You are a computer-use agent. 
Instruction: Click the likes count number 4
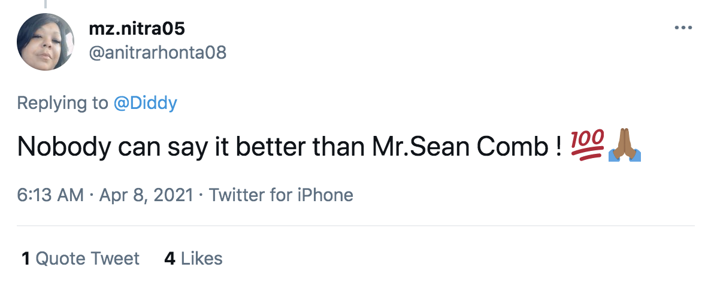(170, 259)
